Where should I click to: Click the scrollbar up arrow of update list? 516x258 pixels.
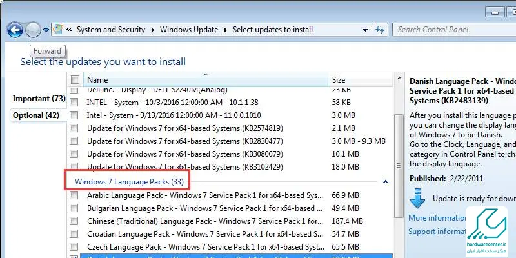[x=399, y=78]
